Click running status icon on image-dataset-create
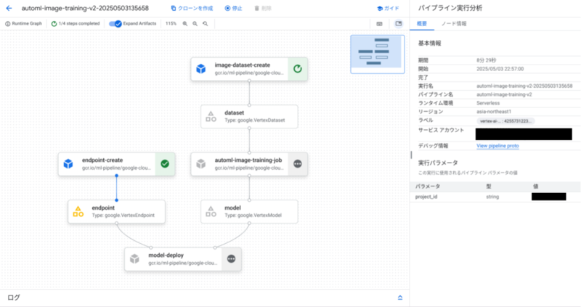 [298, 69]
